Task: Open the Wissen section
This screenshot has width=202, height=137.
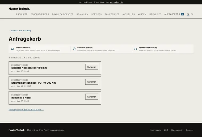Action: 142,14
